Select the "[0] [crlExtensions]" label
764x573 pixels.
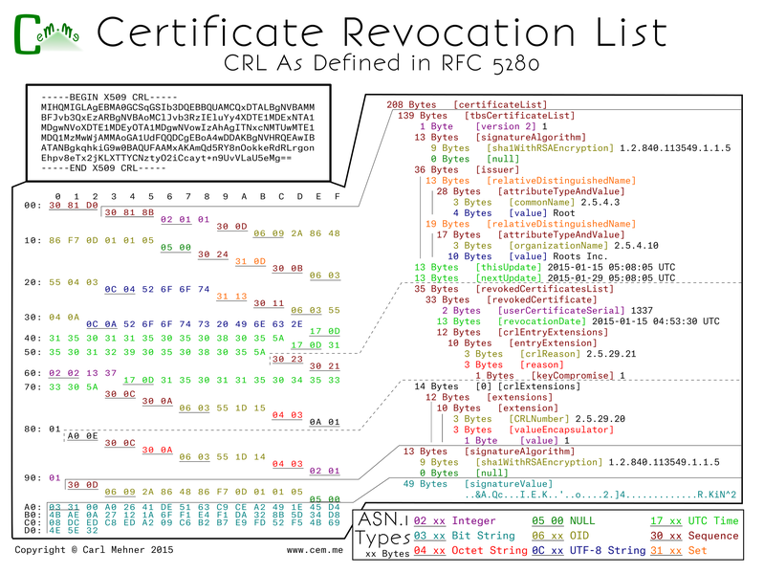(x=528, y=386)
